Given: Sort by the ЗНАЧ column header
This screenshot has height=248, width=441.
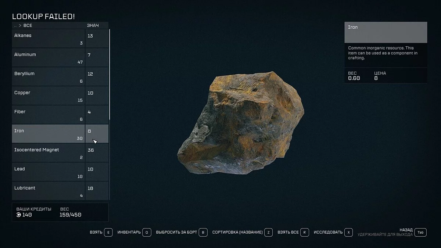Looking at the screenshot, I should (93, 25).
